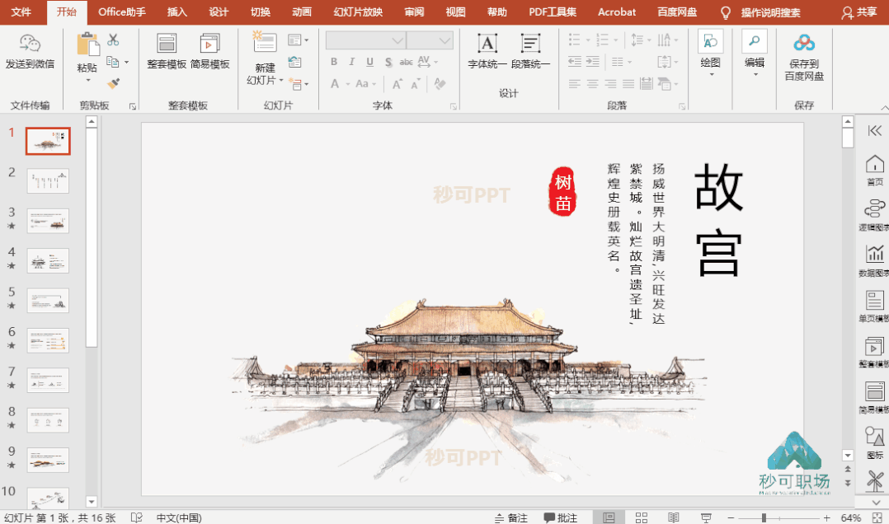Image resolution: width=889 pixels, height=524 pixels.
Task: Click the lightbulb tell-me icon
Action: click(x=725, y=12)
